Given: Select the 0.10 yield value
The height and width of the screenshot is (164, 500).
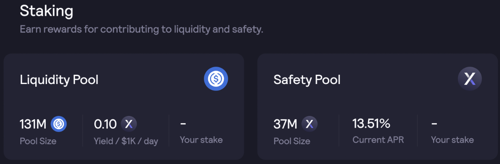Looking at the screenshot, I should point(105,124).
